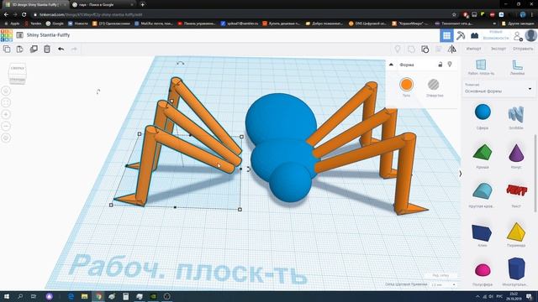538x302 pixels.
Task: Pick the pink Half Sphere shape
Action: click(x=483, y=270)
